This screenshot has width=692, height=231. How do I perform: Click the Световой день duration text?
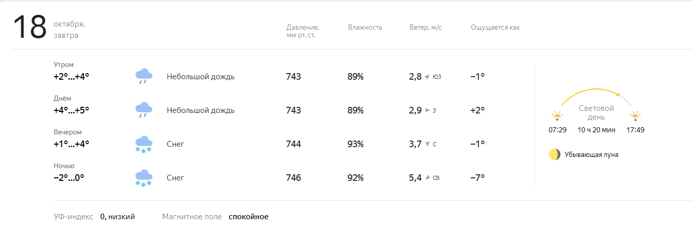point(596,130)
